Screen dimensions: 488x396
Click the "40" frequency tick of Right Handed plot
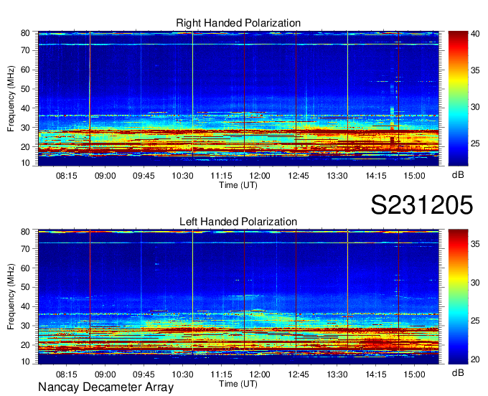pyautogui.click(x=25, y=108)
